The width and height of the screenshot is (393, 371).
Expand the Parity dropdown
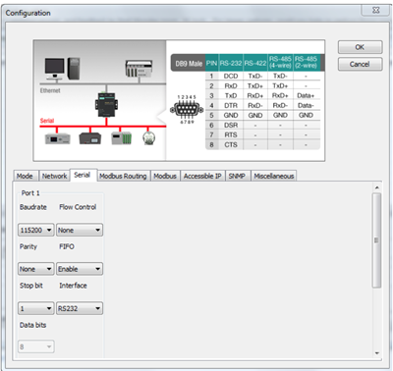coord(36,269)
